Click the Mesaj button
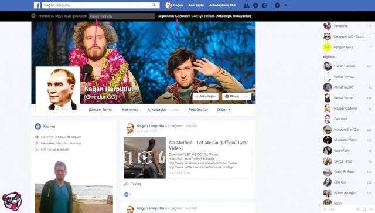375x213 pixels. (232, 96)
